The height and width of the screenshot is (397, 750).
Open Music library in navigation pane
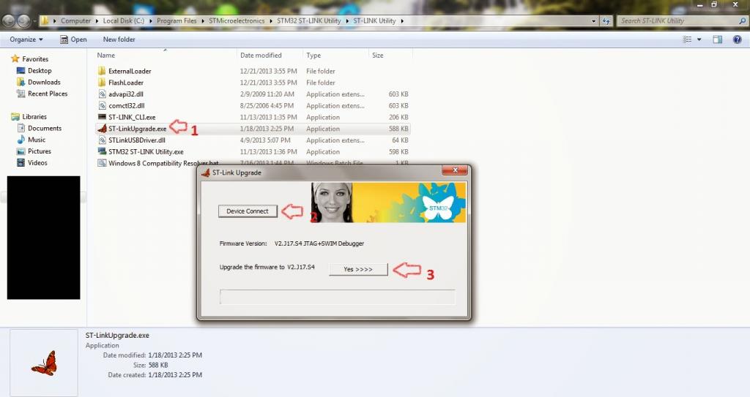(x=37, y=140)
